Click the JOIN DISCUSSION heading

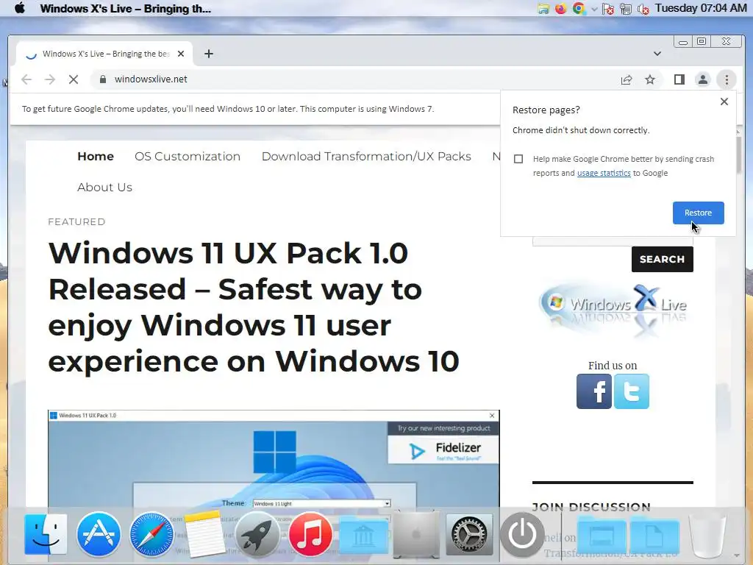click(x=591, y=508)
